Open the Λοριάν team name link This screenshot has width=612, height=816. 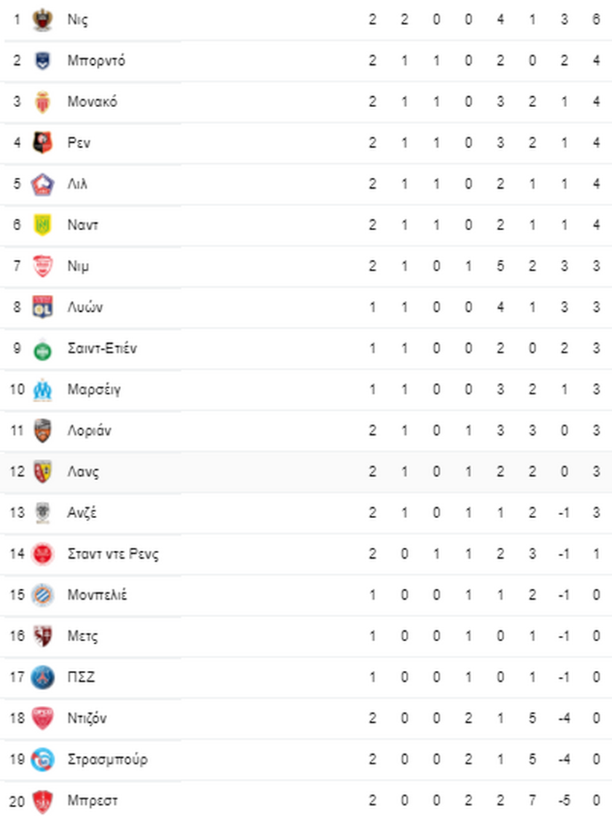[x=90, y=431]
